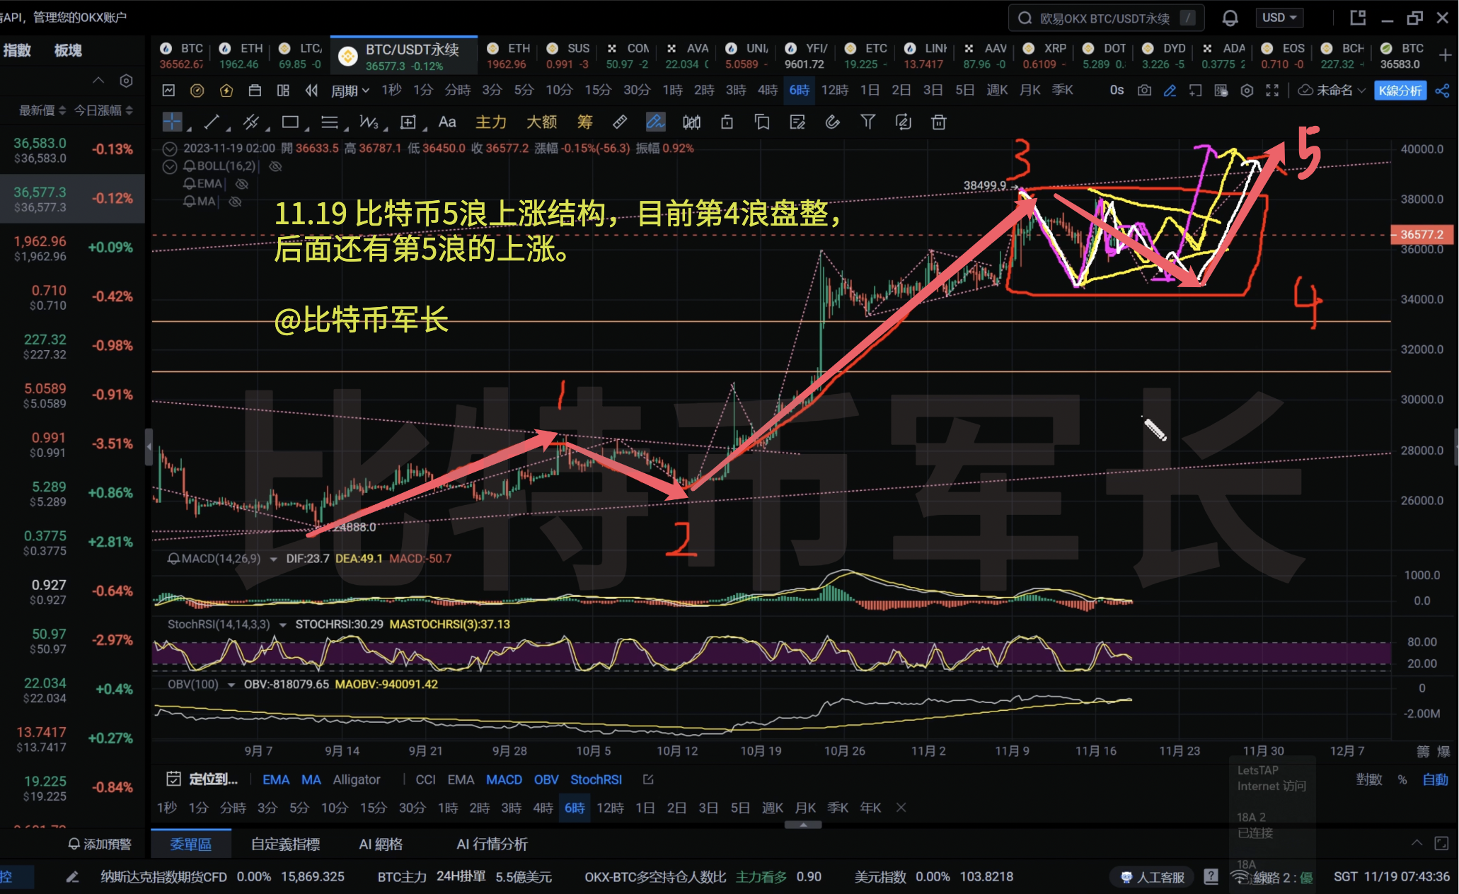
Task: Toggle EMA indicator visibility eye
Action: [x=242, y=184]
